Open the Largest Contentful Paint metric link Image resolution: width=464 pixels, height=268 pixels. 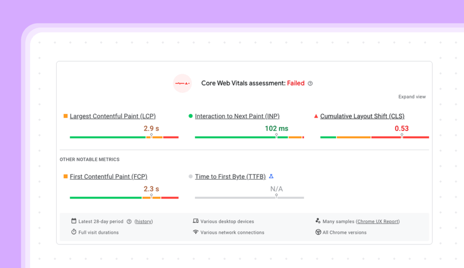pos(112,116)
